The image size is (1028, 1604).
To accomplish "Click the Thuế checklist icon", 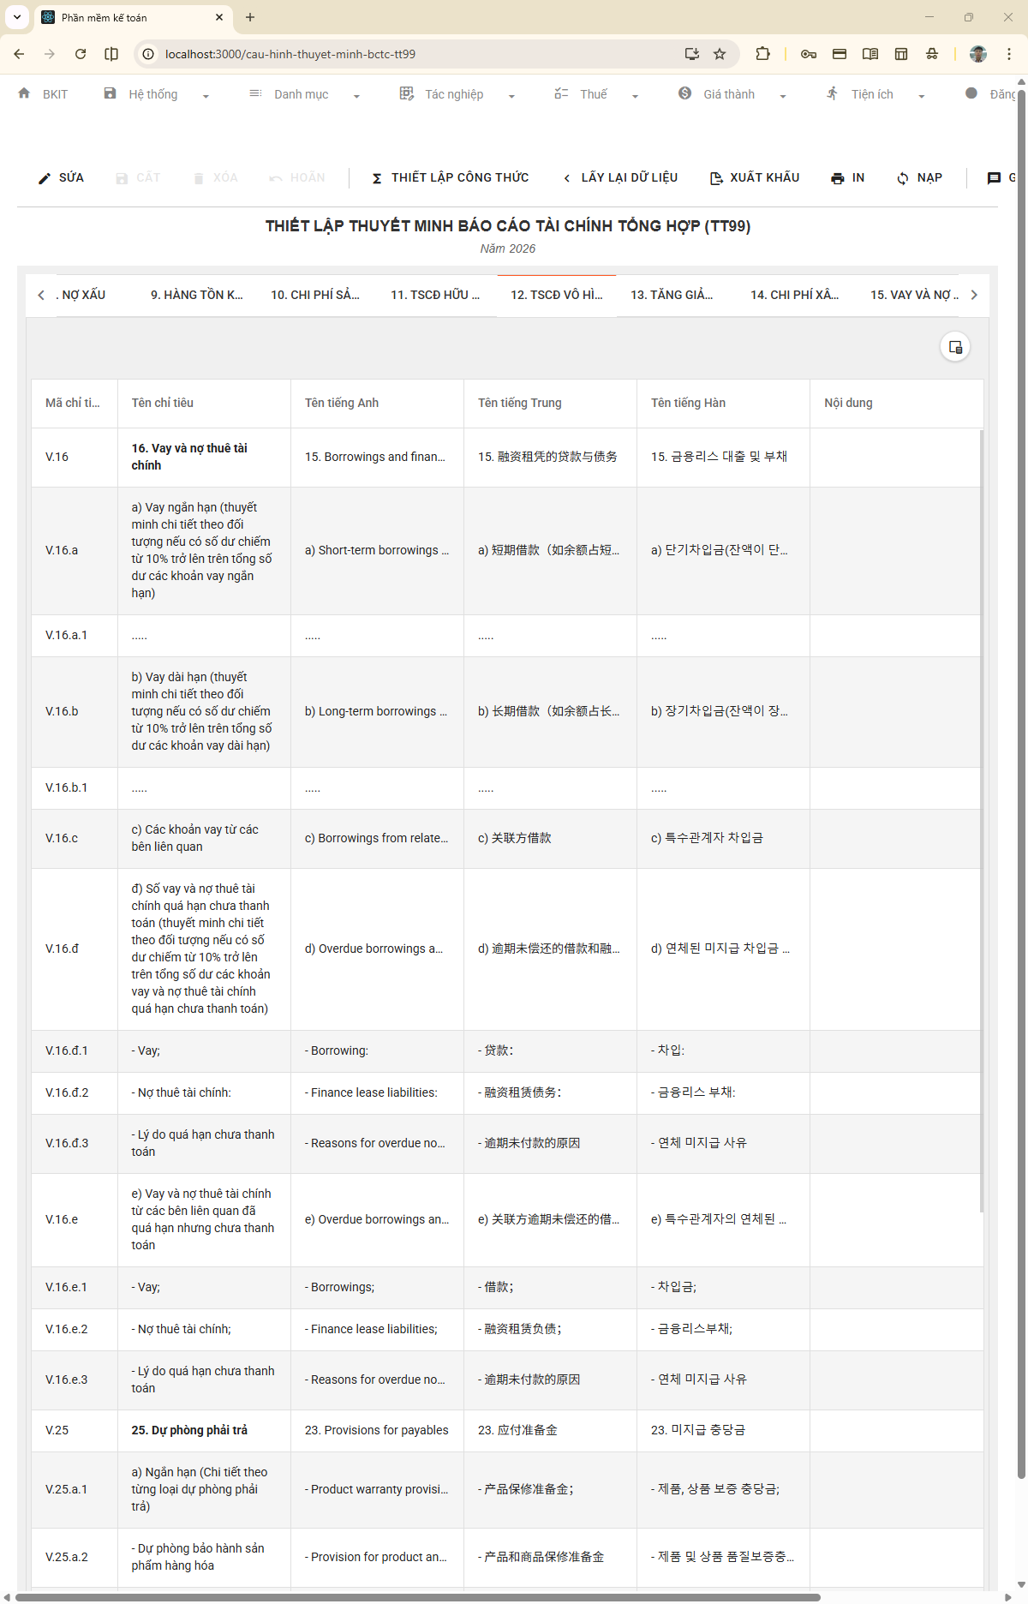I will click(561, 93).
